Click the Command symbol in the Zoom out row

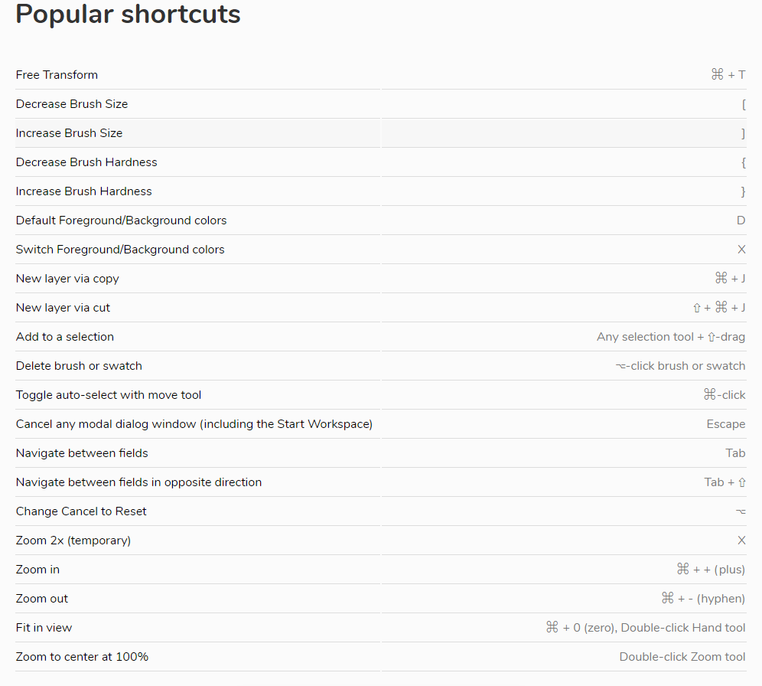(x=668, y=599)
